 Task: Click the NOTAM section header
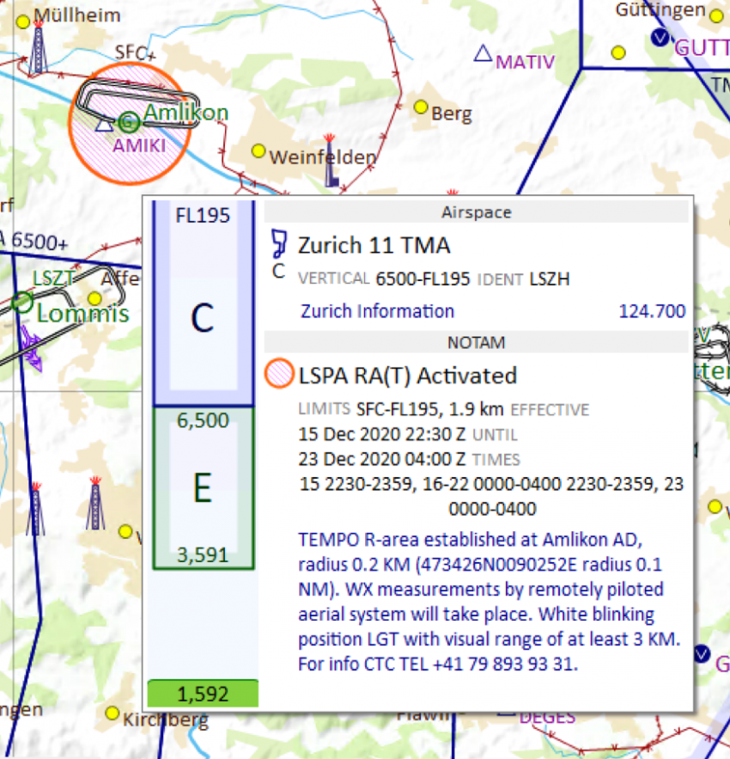[x=476, y=342]
